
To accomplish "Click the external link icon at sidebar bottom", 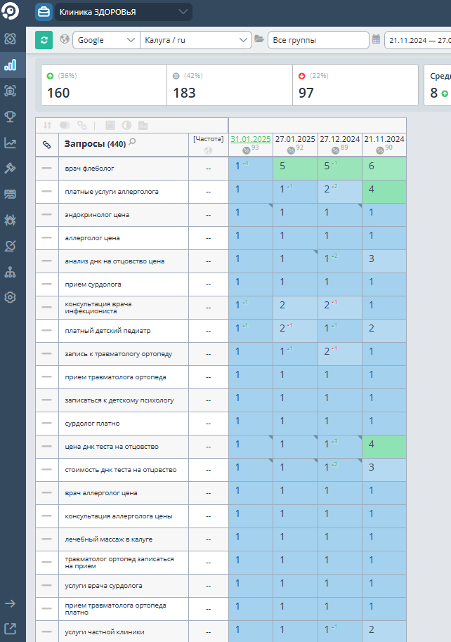I will (x=11, y=629).
